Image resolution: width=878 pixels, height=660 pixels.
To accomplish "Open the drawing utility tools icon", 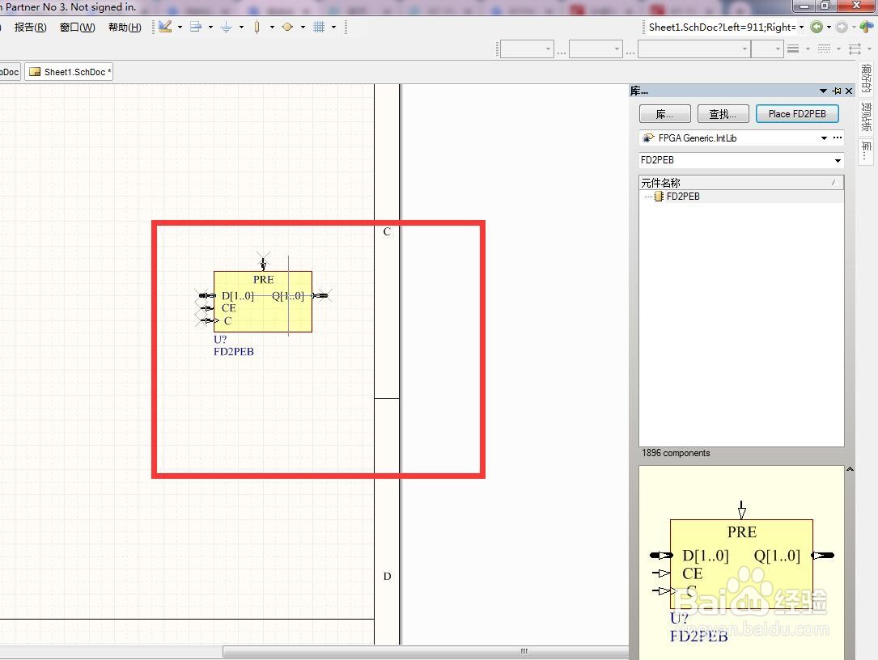I will (165, 27).
